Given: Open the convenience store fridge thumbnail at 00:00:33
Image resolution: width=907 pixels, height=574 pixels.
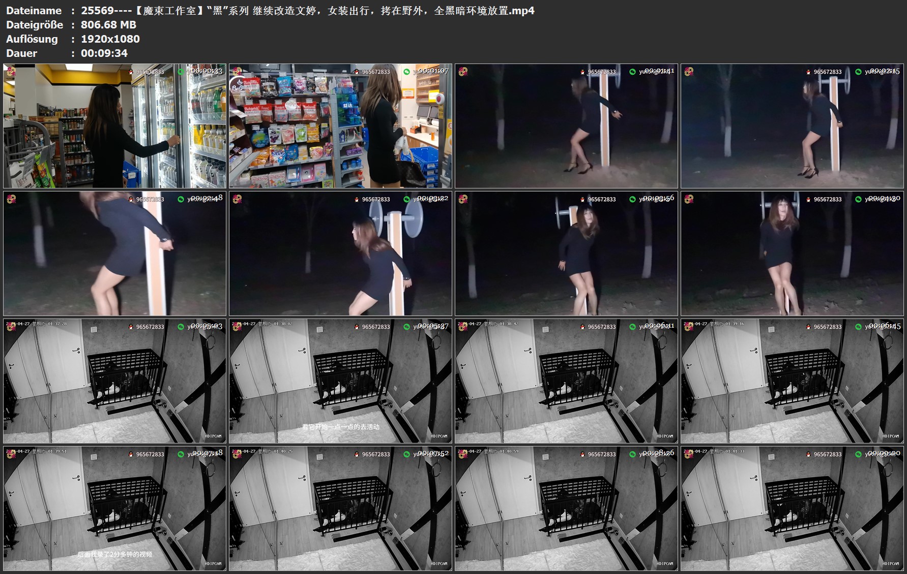Looking at the screenshot, I should tap(114, 126).
